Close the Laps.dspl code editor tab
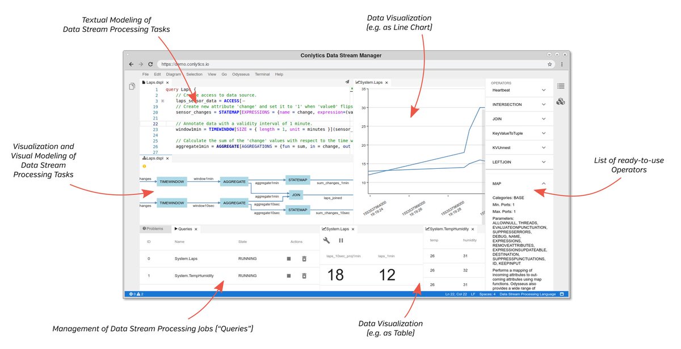Image resolution: width=681 pixels, height=349 pixels. pyautogui.click(x=167, y=83)
